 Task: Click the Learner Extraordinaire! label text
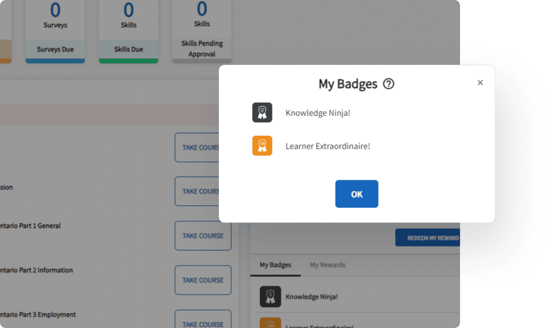tap(328, 146)
